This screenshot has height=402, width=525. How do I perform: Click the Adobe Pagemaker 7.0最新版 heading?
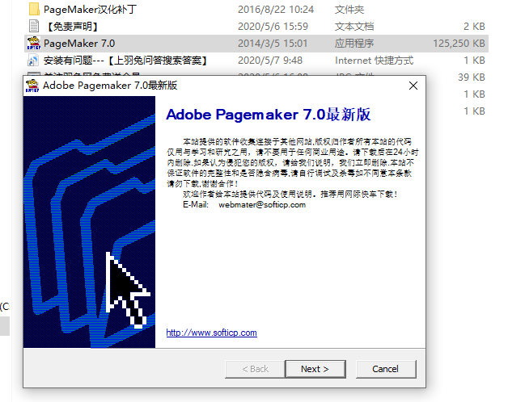coord(268,114)
